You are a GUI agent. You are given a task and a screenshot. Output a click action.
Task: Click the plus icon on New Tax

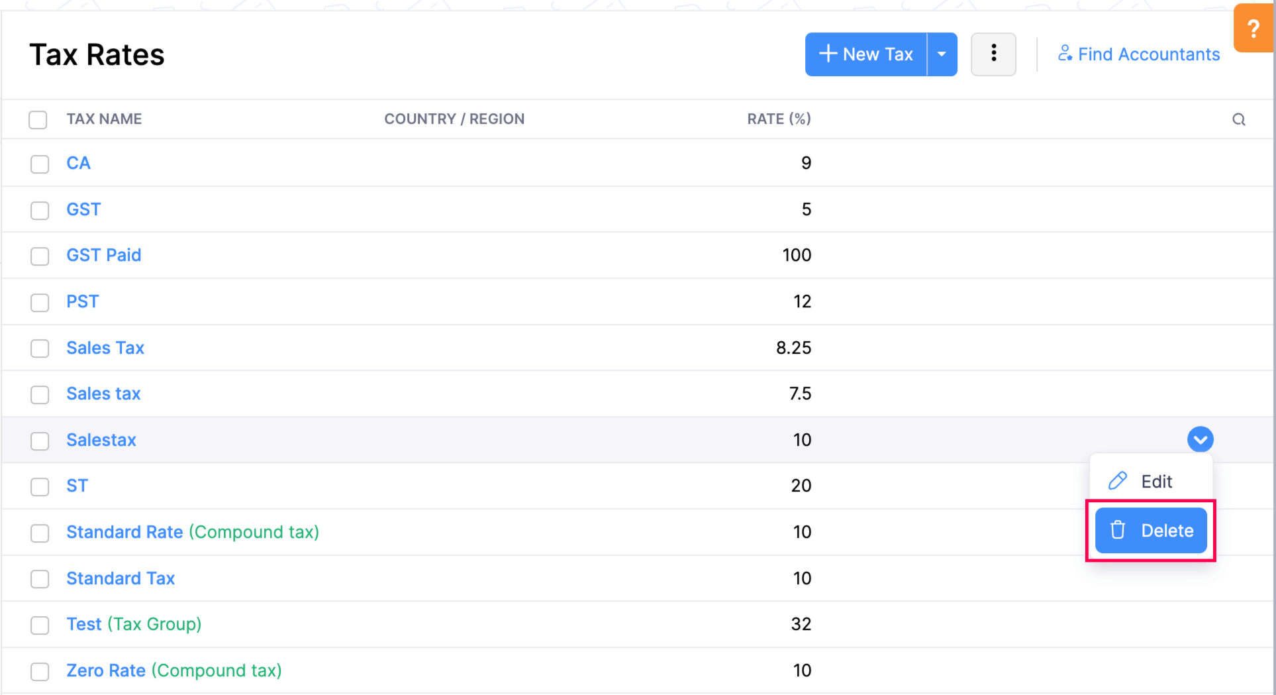point(828,54)
